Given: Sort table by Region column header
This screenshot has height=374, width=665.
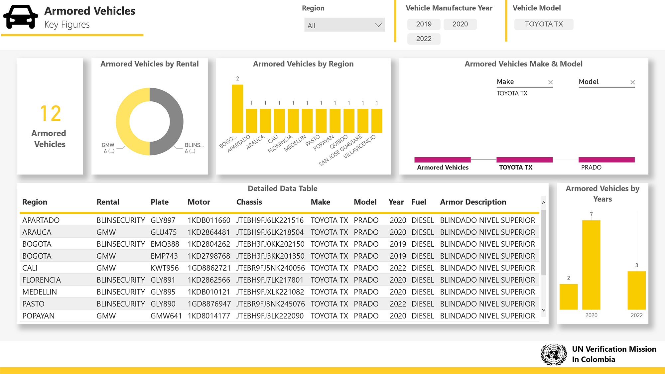Looking at the screenshot, I should (x=35, y=202).
